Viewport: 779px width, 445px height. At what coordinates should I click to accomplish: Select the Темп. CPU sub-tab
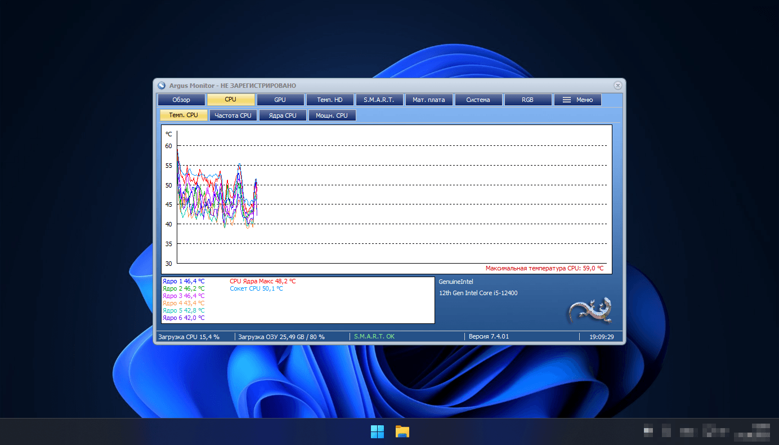point(184,115)
